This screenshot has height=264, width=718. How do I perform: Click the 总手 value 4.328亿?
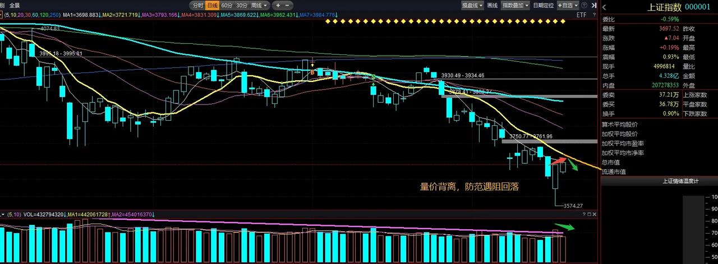point(669,76)
